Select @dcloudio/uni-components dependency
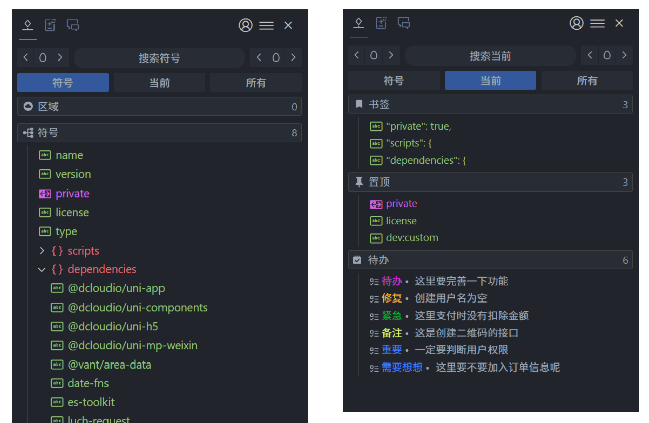Image resolution: width=649 pixels, height=423 pixels. coord(138,308)
